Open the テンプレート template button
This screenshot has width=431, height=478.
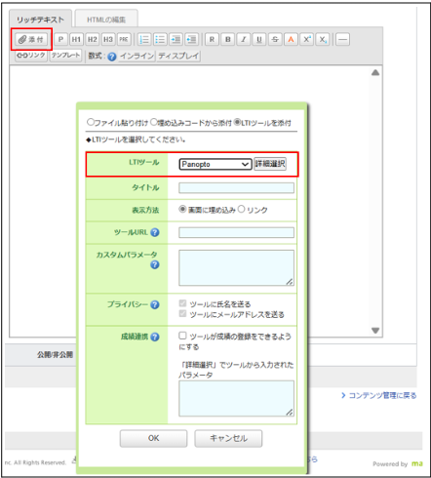pos(65,56)
